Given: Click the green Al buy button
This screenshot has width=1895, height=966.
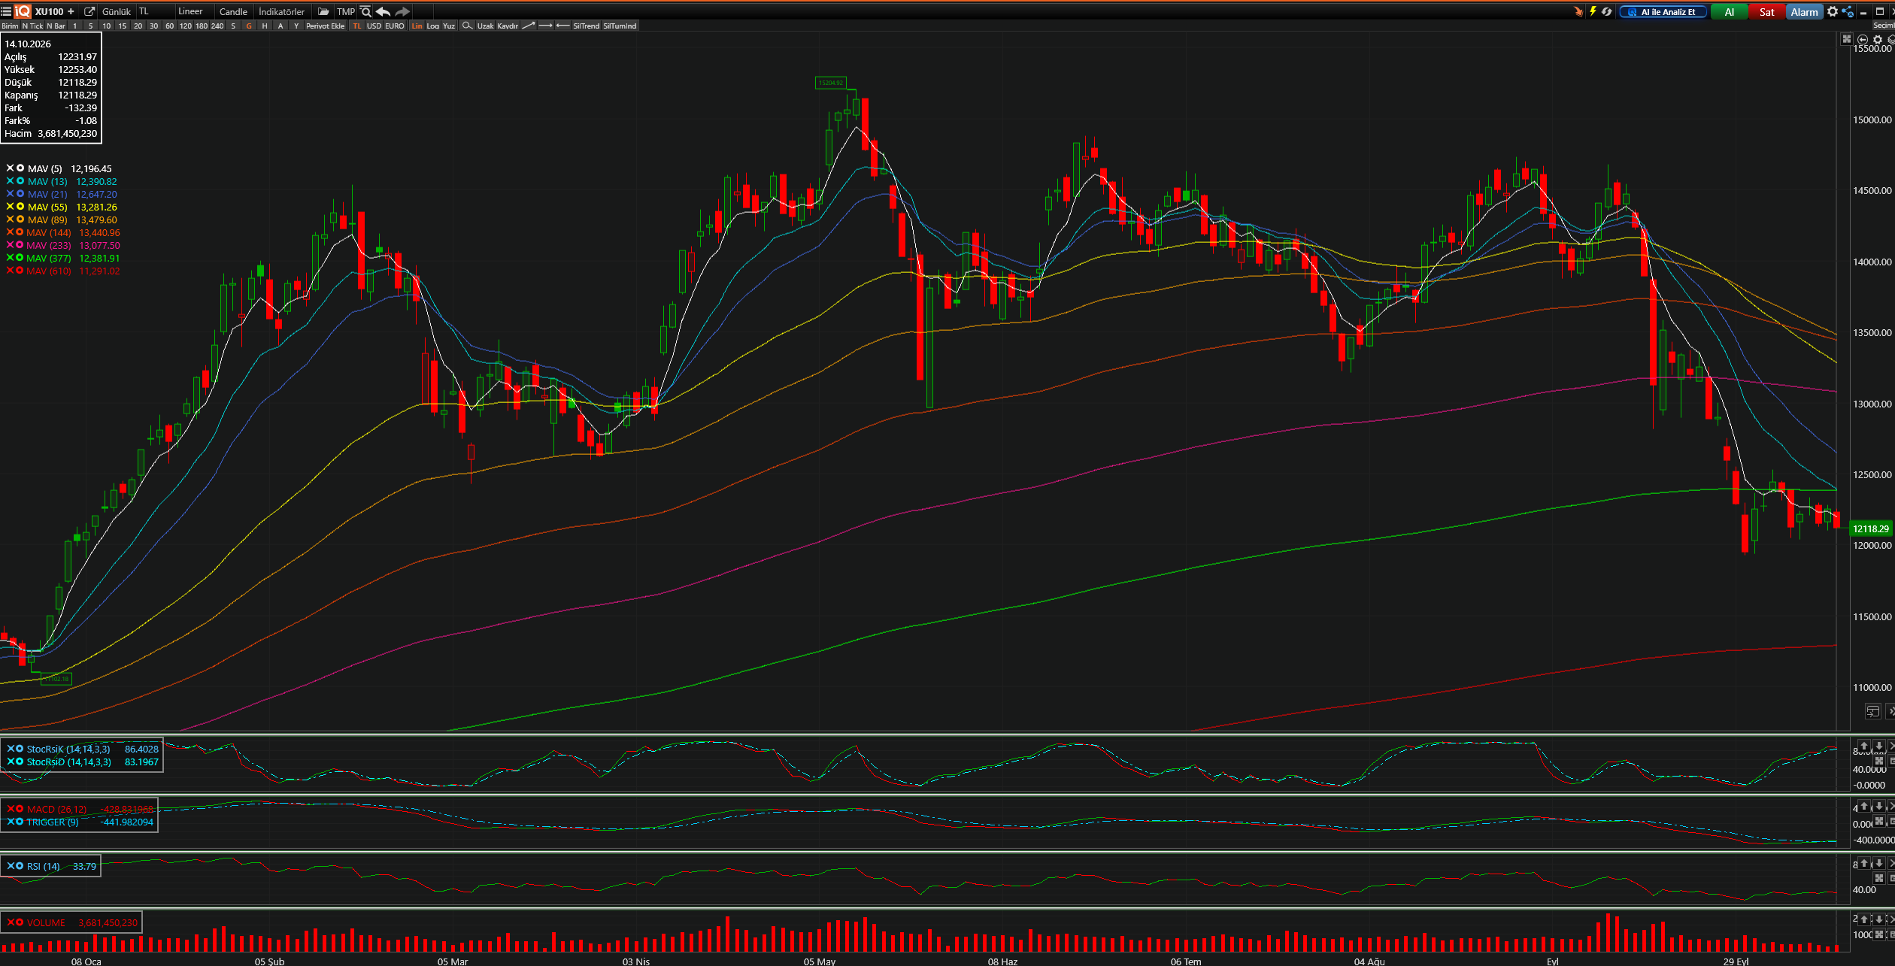Looking at the screenshot, I should coord(1730,11).
